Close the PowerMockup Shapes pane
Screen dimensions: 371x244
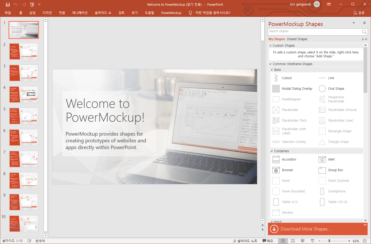365,23
